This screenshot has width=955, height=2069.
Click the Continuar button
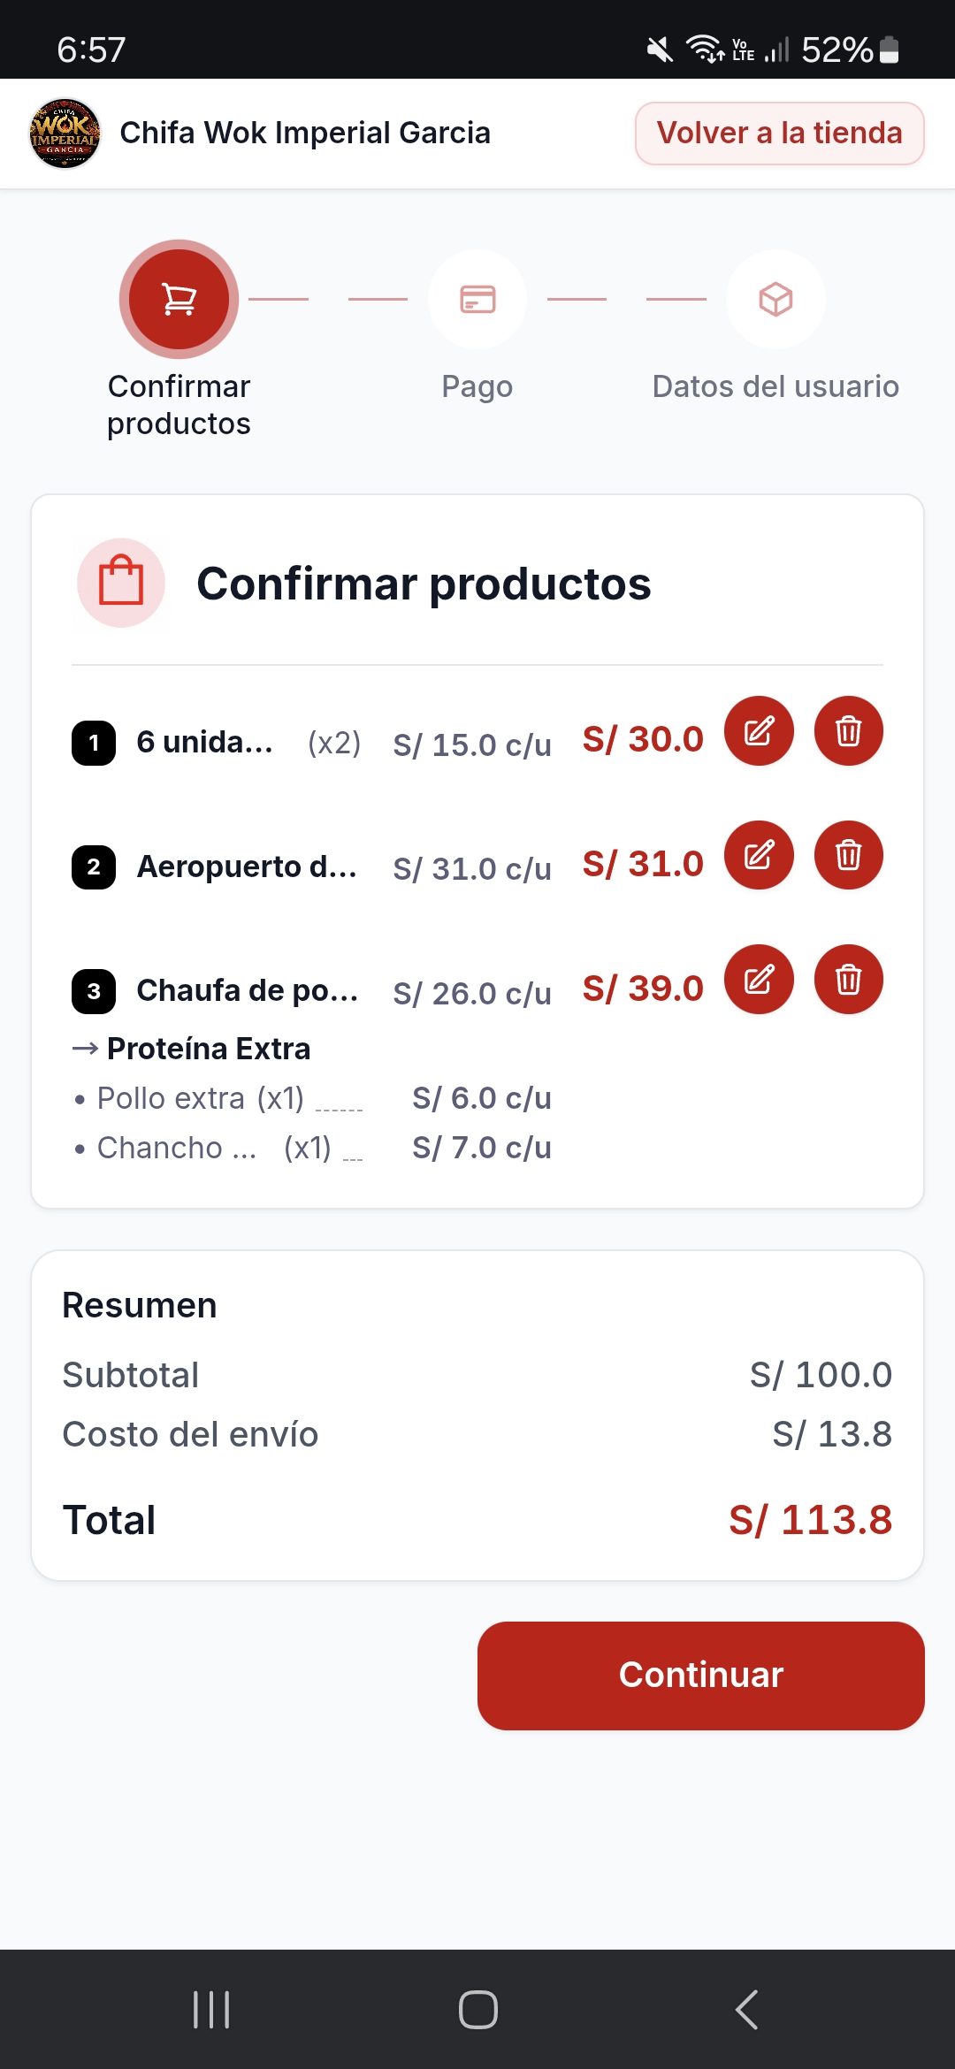701,1676
